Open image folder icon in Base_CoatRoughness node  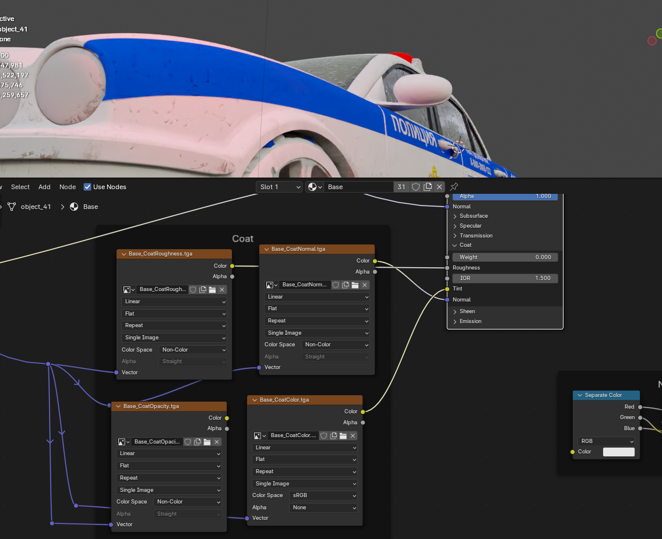(212, 289)
